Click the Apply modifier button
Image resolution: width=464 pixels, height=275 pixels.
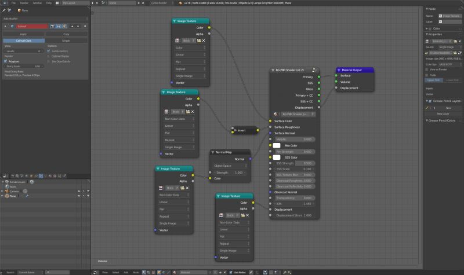[23, 34]
